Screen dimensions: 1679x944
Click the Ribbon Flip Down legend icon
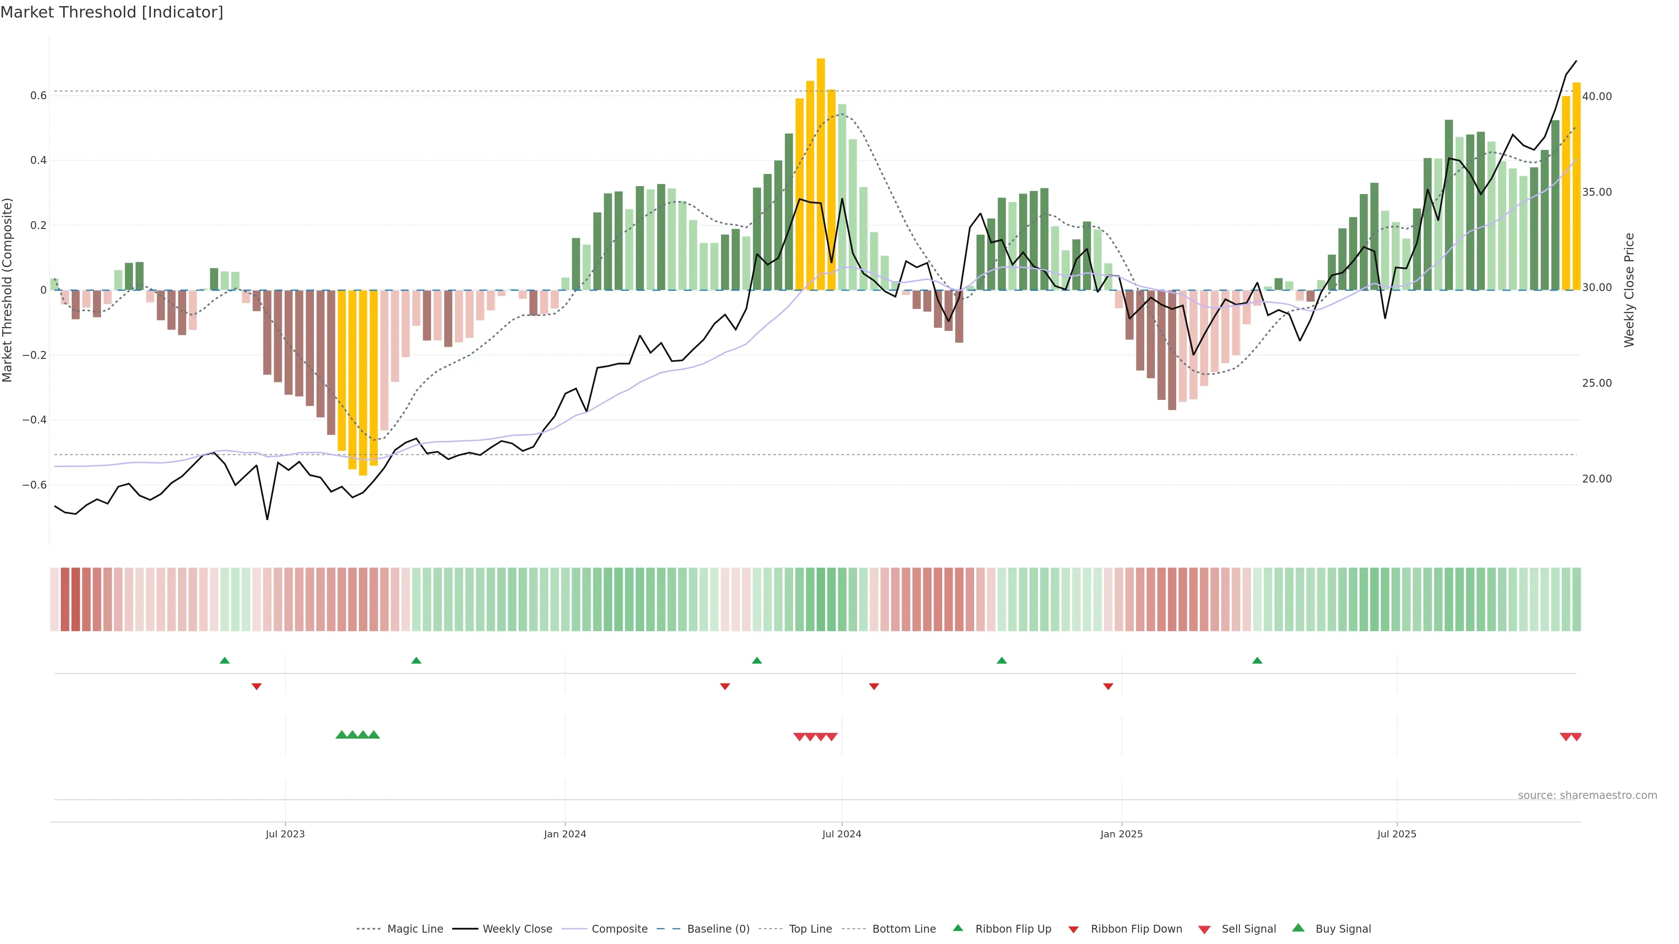[1073, 930]
